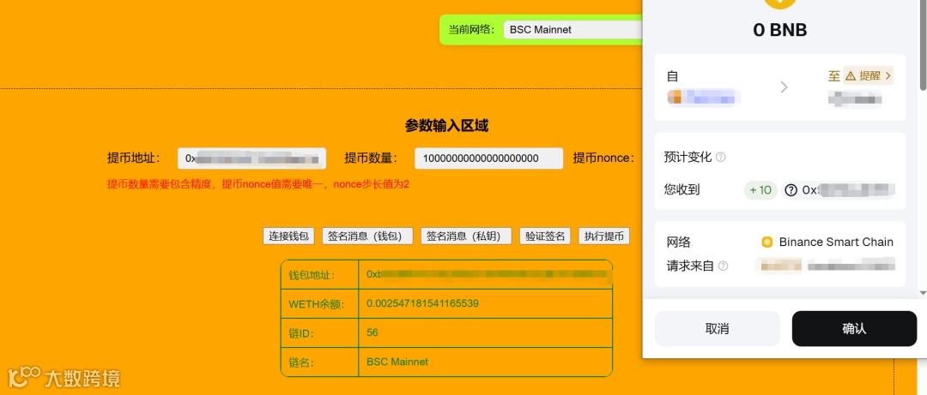
Task: Open the 提醒 warning badge
Action: click(868, 75)
